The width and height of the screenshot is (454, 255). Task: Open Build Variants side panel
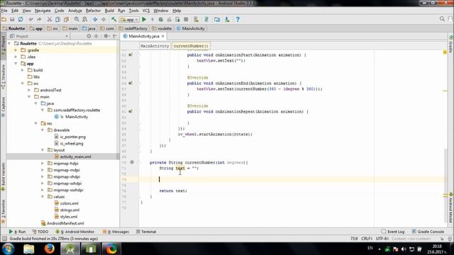(x=3, y=176)
